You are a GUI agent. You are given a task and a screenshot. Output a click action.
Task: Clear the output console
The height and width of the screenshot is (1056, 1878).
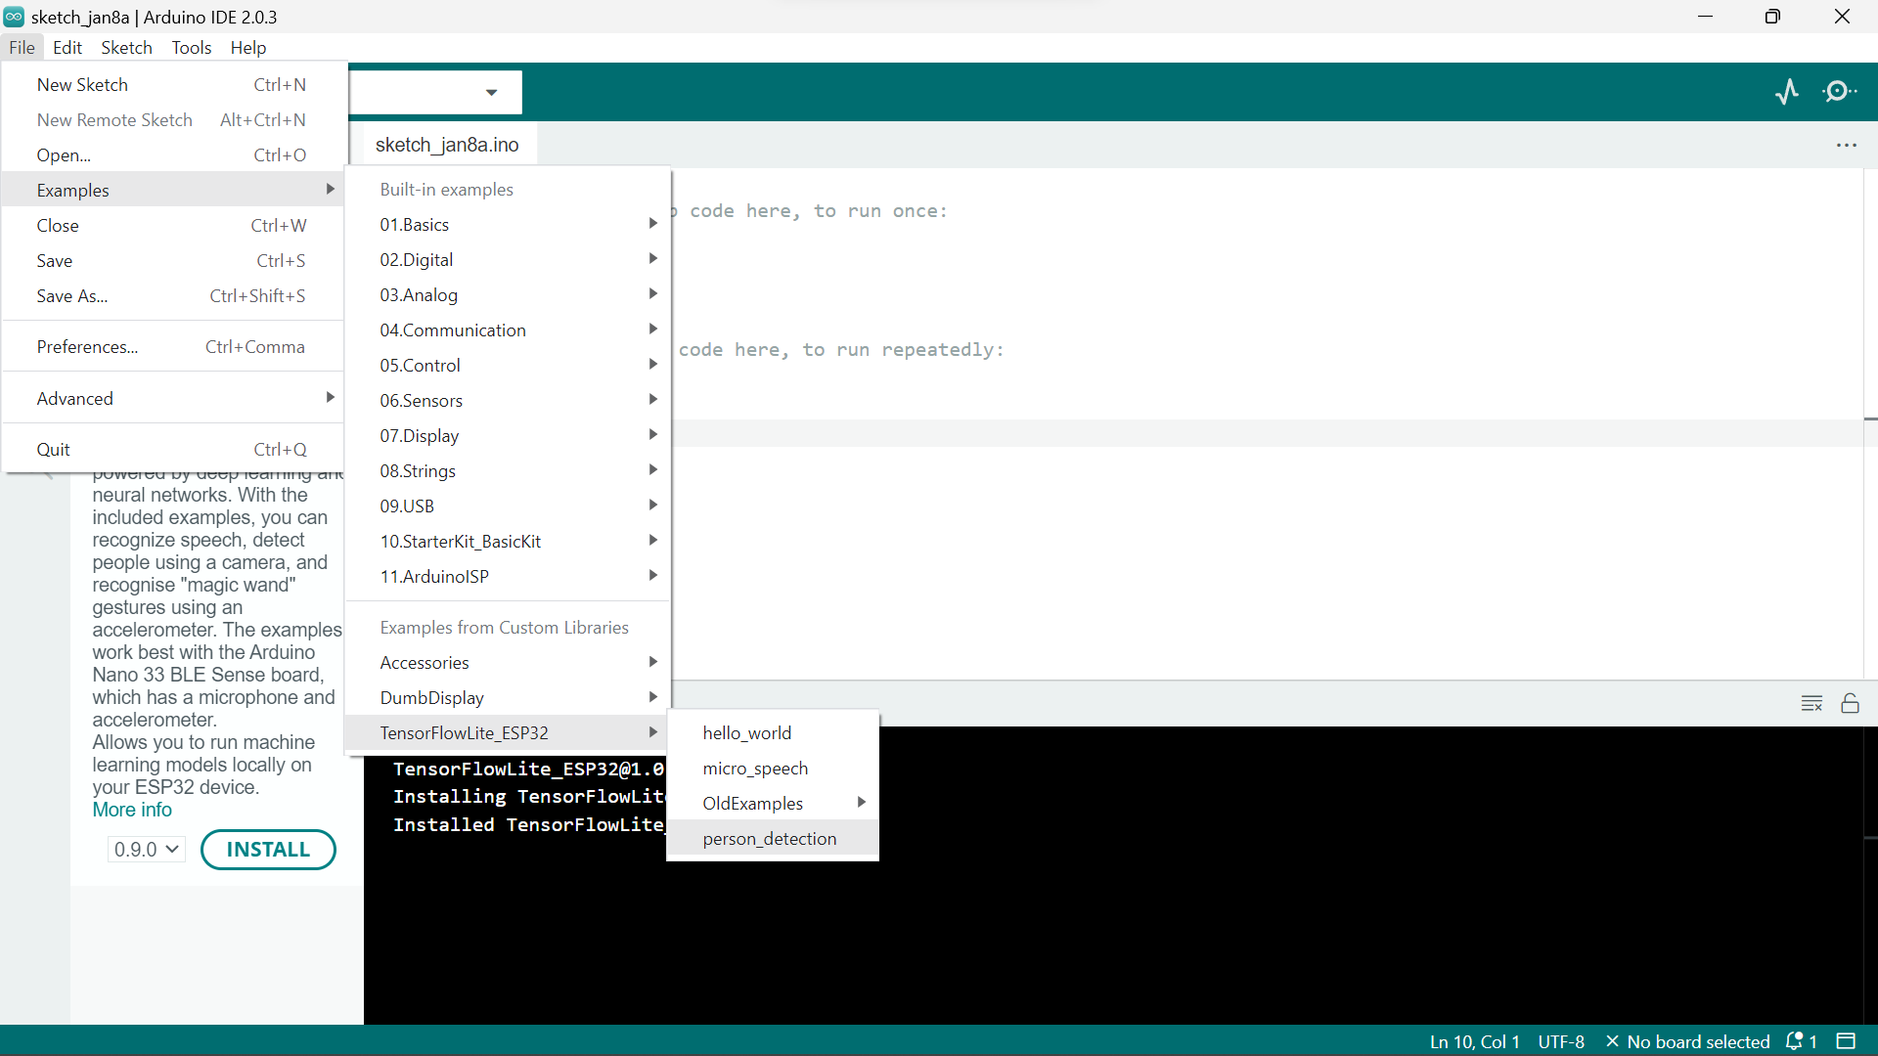1811,704
